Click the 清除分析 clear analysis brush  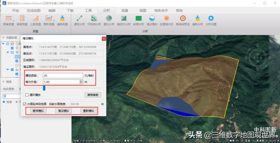coord(198,21)
